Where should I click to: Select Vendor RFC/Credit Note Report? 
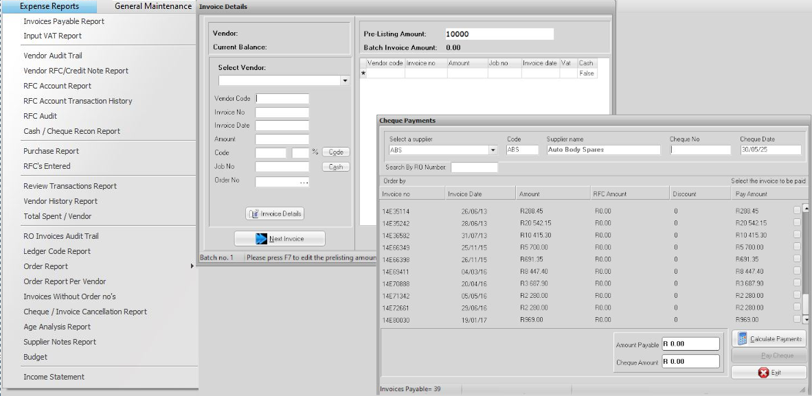[76, 71]
